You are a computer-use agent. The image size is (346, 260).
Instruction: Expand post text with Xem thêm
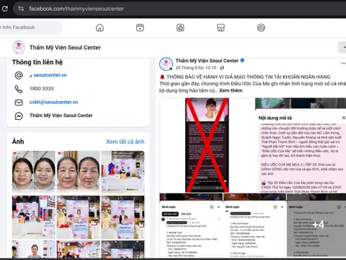(x=231, y=90)
